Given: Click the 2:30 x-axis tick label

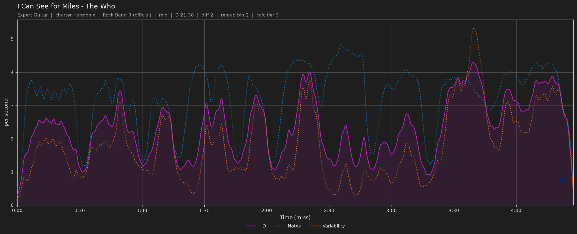Looking at the screenshot, I should (x=329, y=211).
